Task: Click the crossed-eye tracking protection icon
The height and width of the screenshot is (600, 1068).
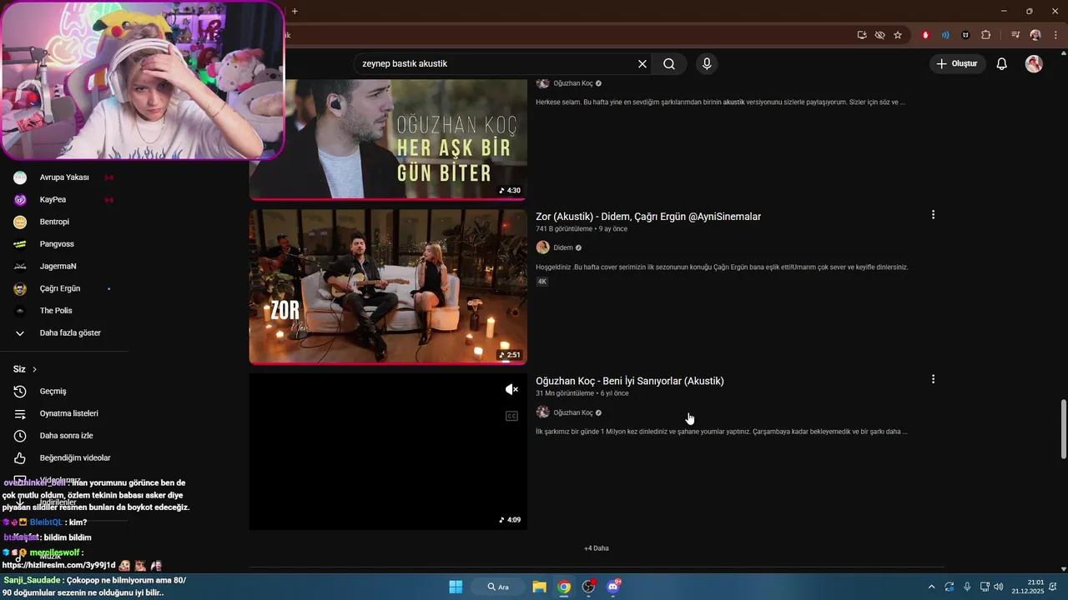Action: point(879,35)
